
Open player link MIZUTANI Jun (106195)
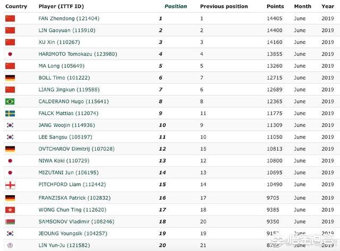[x=69, y=172]
